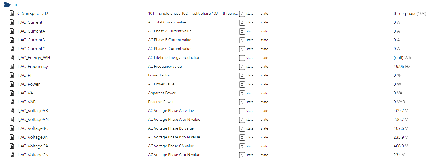Click the (null) Wh energy value
The width and height of the screenshot is (430, 161).
tap(402, 57)
